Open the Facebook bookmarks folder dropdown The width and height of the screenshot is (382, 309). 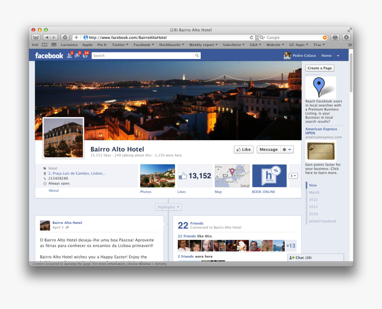pos(144,45)
